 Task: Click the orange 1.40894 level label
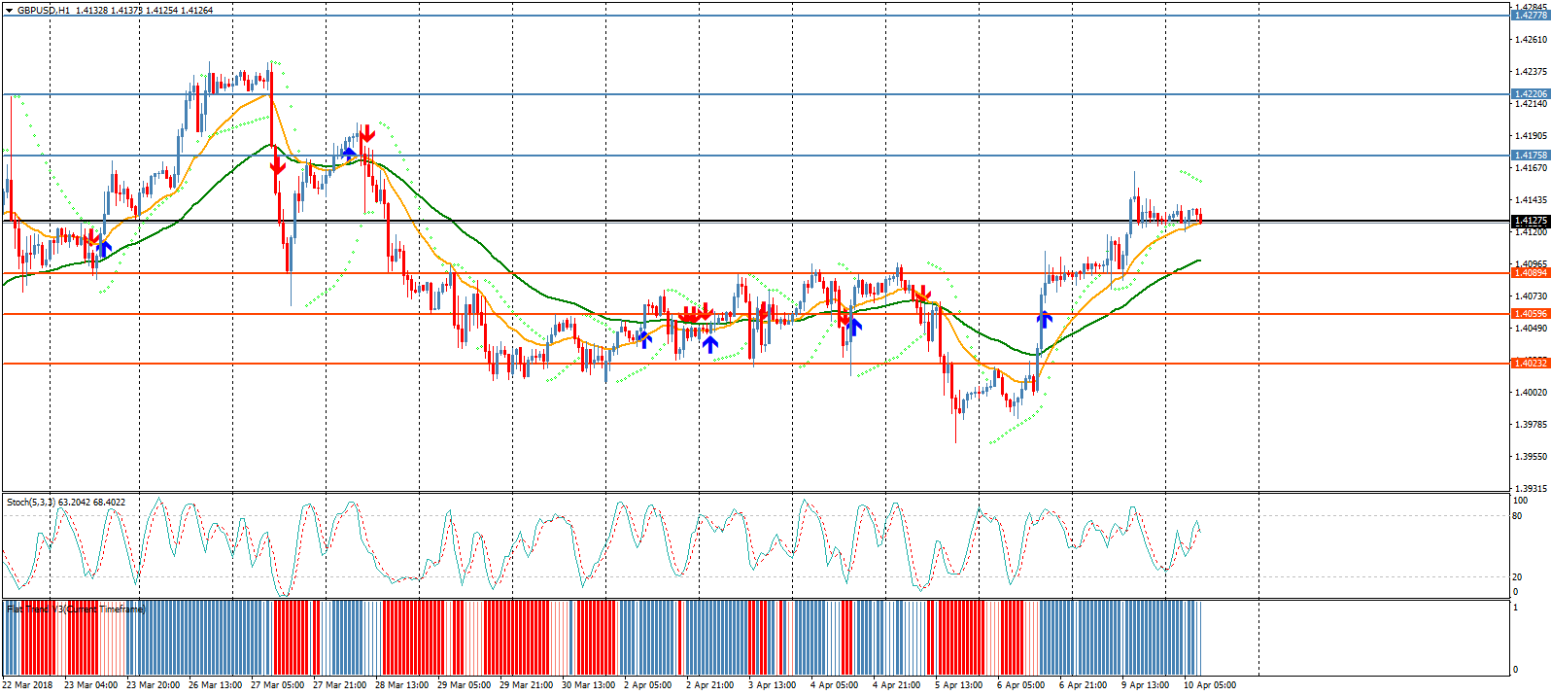point(1531,273)
